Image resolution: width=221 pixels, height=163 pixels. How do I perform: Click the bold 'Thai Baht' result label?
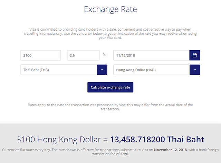coord(185,140)
